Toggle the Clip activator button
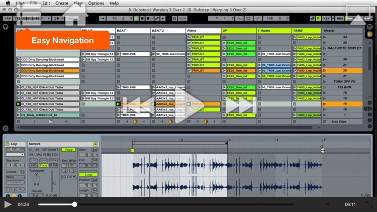Image resolution: width=377 pixels, height=212 pixels. 7,144
